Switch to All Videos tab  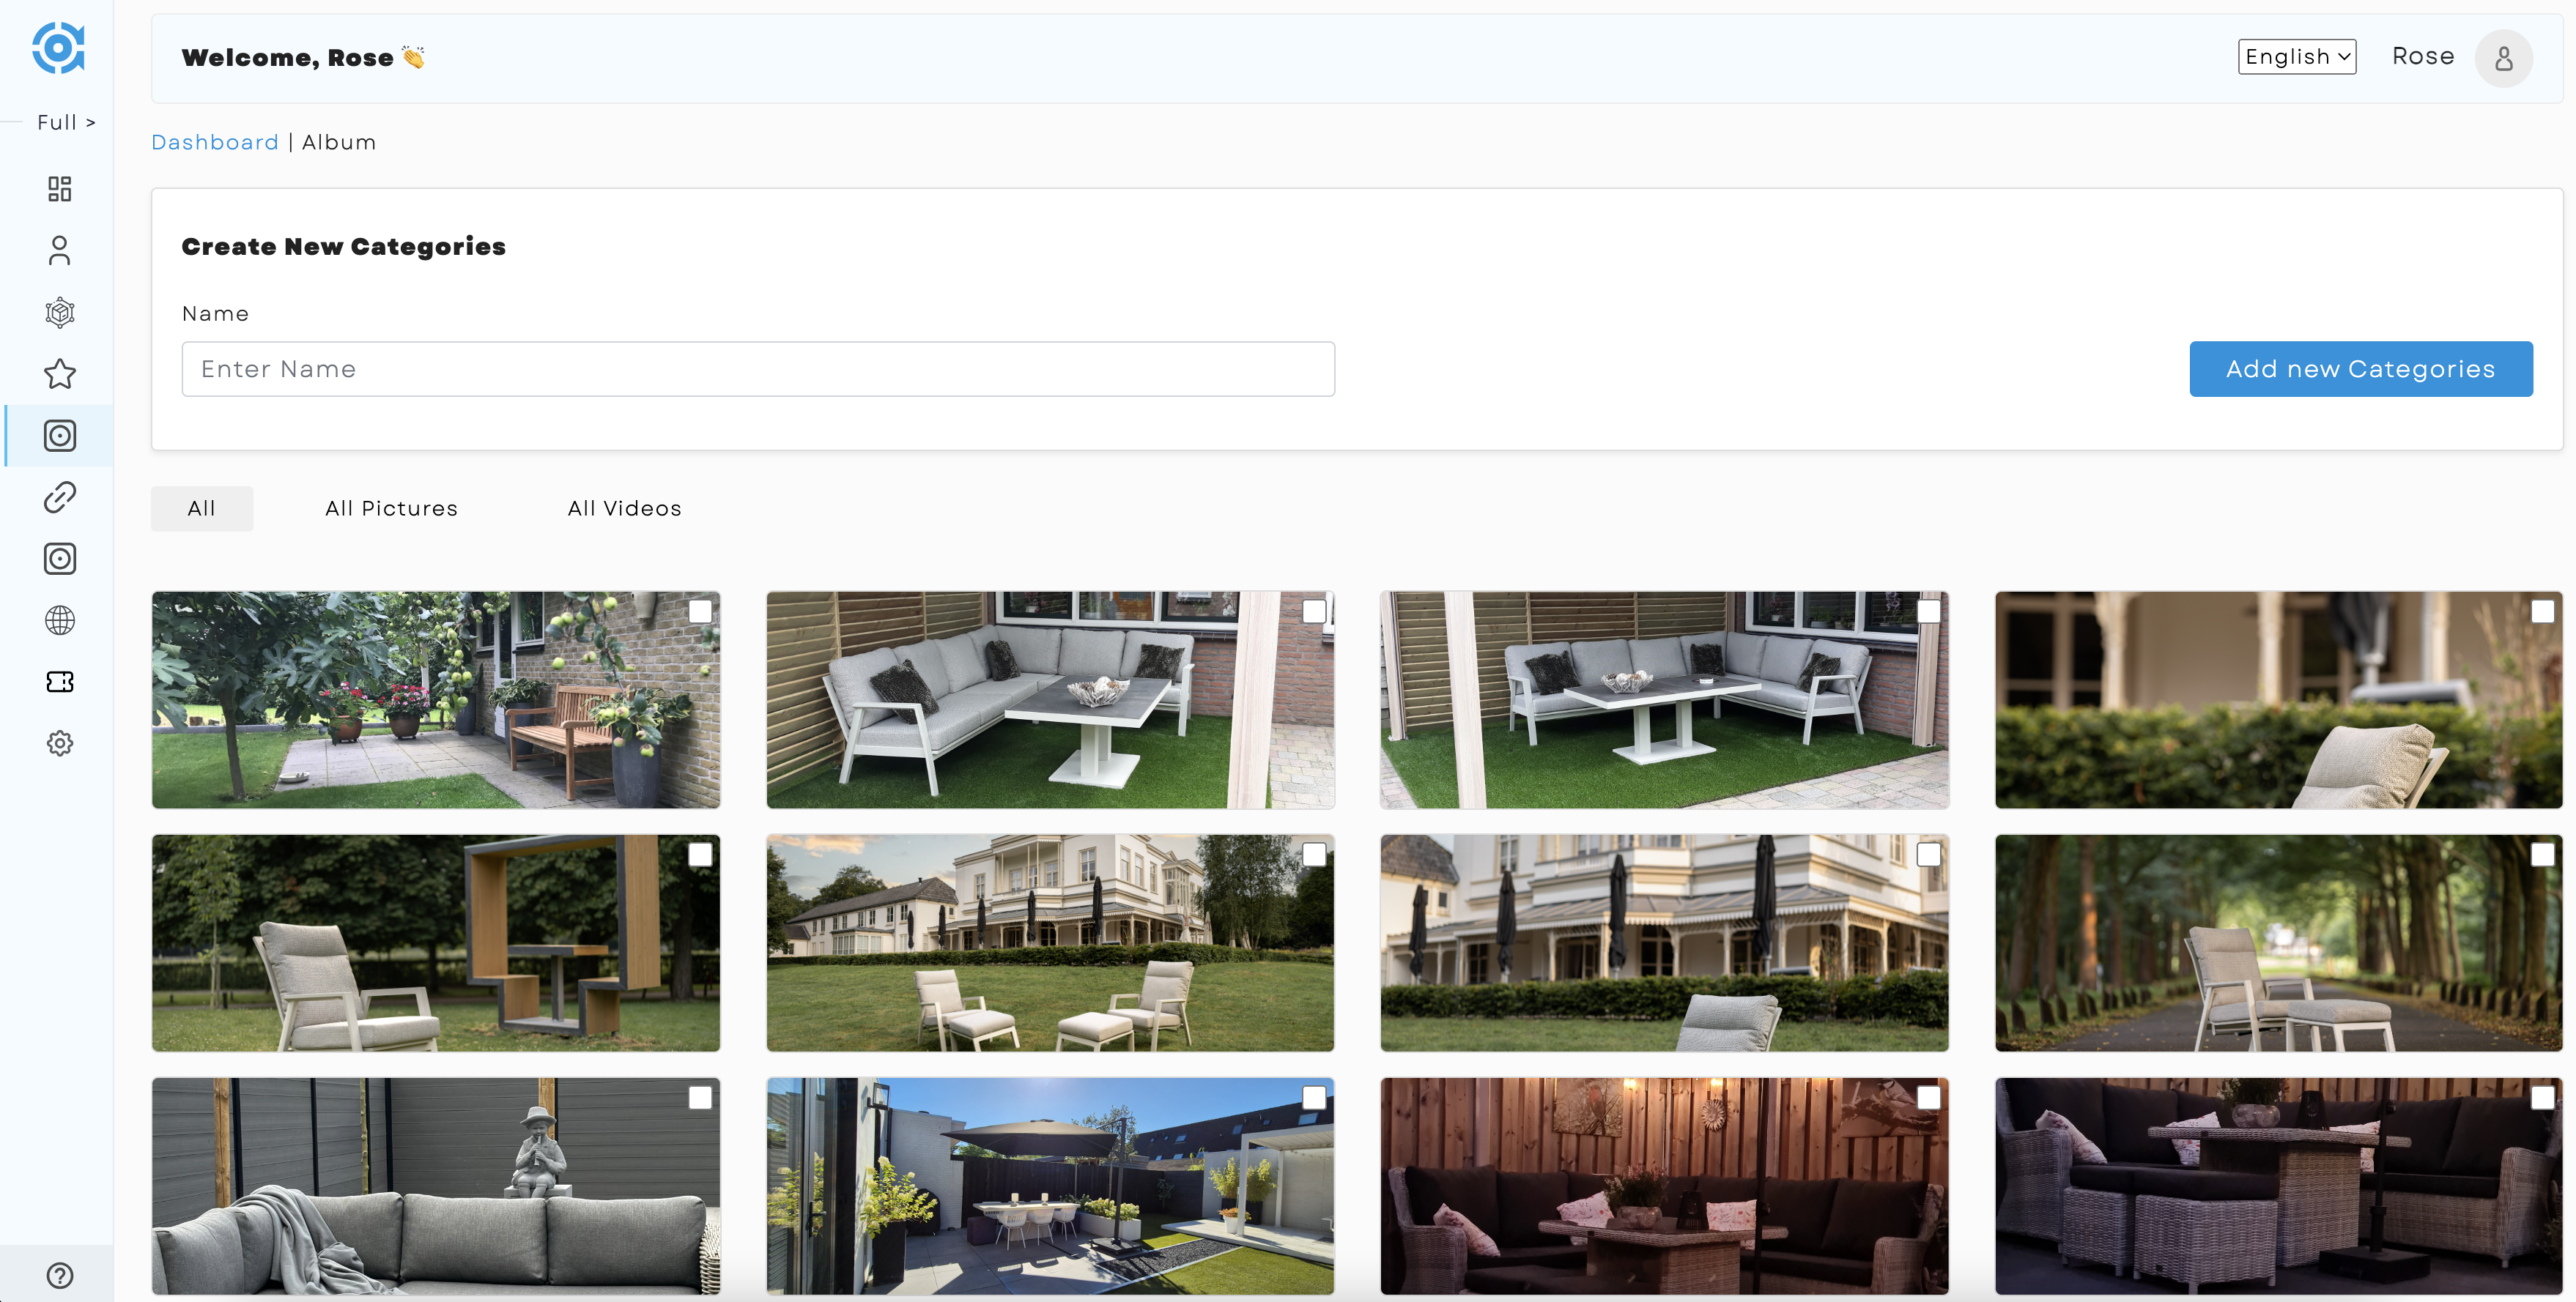pos(624,507)
